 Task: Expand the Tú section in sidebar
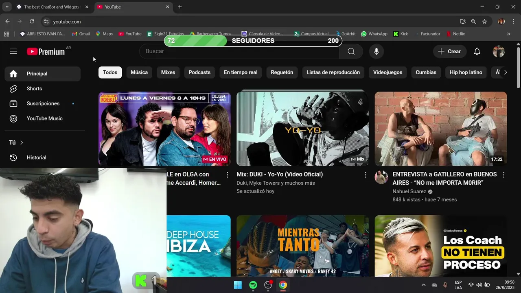[x=16, y=142]
